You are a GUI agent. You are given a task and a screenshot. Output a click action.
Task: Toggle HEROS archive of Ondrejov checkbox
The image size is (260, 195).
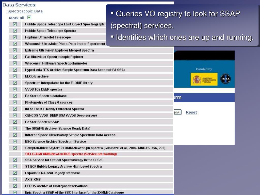coord(15,186)
